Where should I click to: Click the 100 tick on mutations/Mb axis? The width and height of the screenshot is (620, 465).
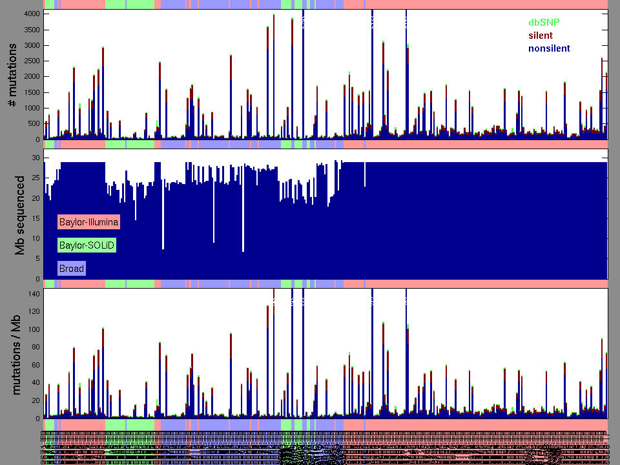click(32, 329)
